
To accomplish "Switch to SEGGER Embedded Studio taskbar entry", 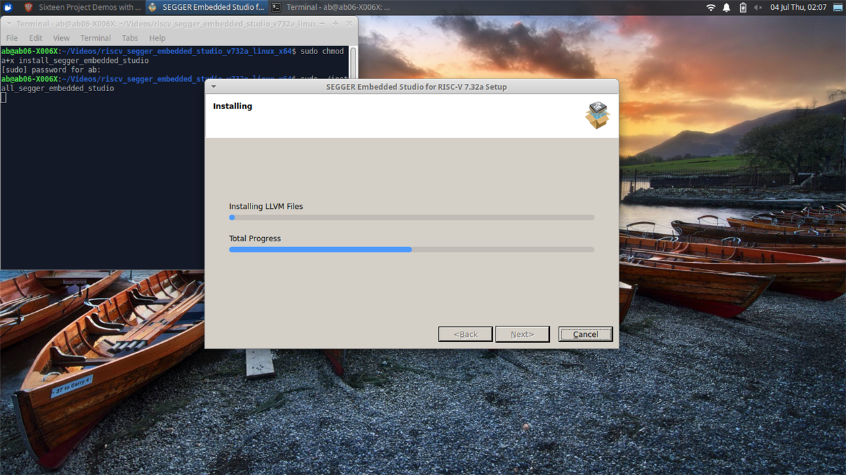I will tap(206, 7).
